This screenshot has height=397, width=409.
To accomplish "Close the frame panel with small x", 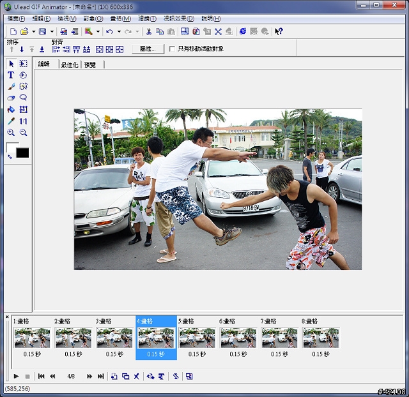I will [7, 317].
